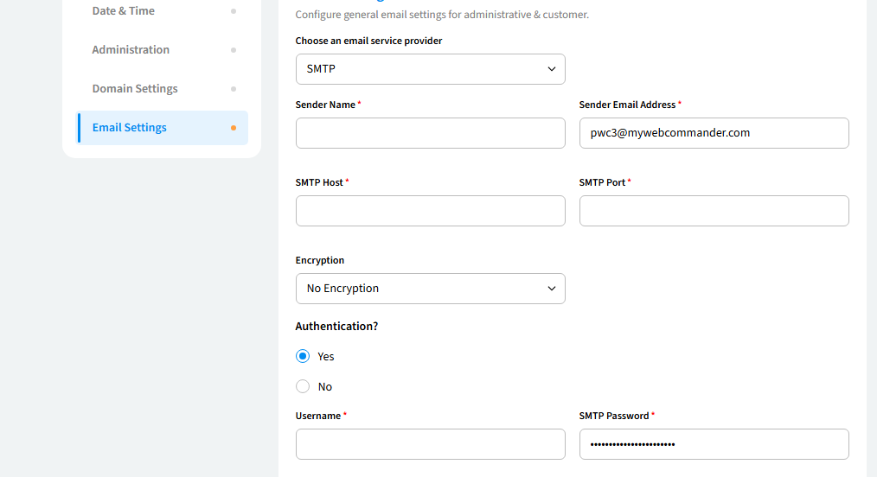Focus the SMTP Password field
Viewport: 877px width, 477px height.
click(x=714, y=444)
